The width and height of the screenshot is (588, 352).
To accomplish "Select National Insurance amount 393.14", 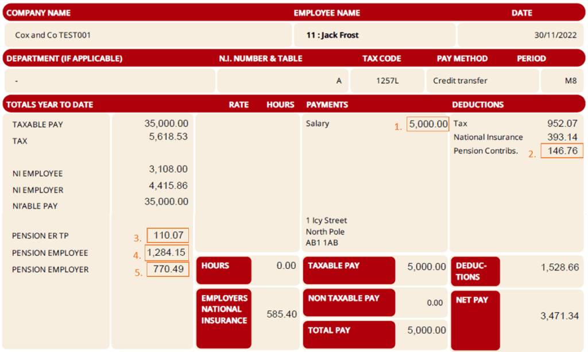I will [562, 137].
